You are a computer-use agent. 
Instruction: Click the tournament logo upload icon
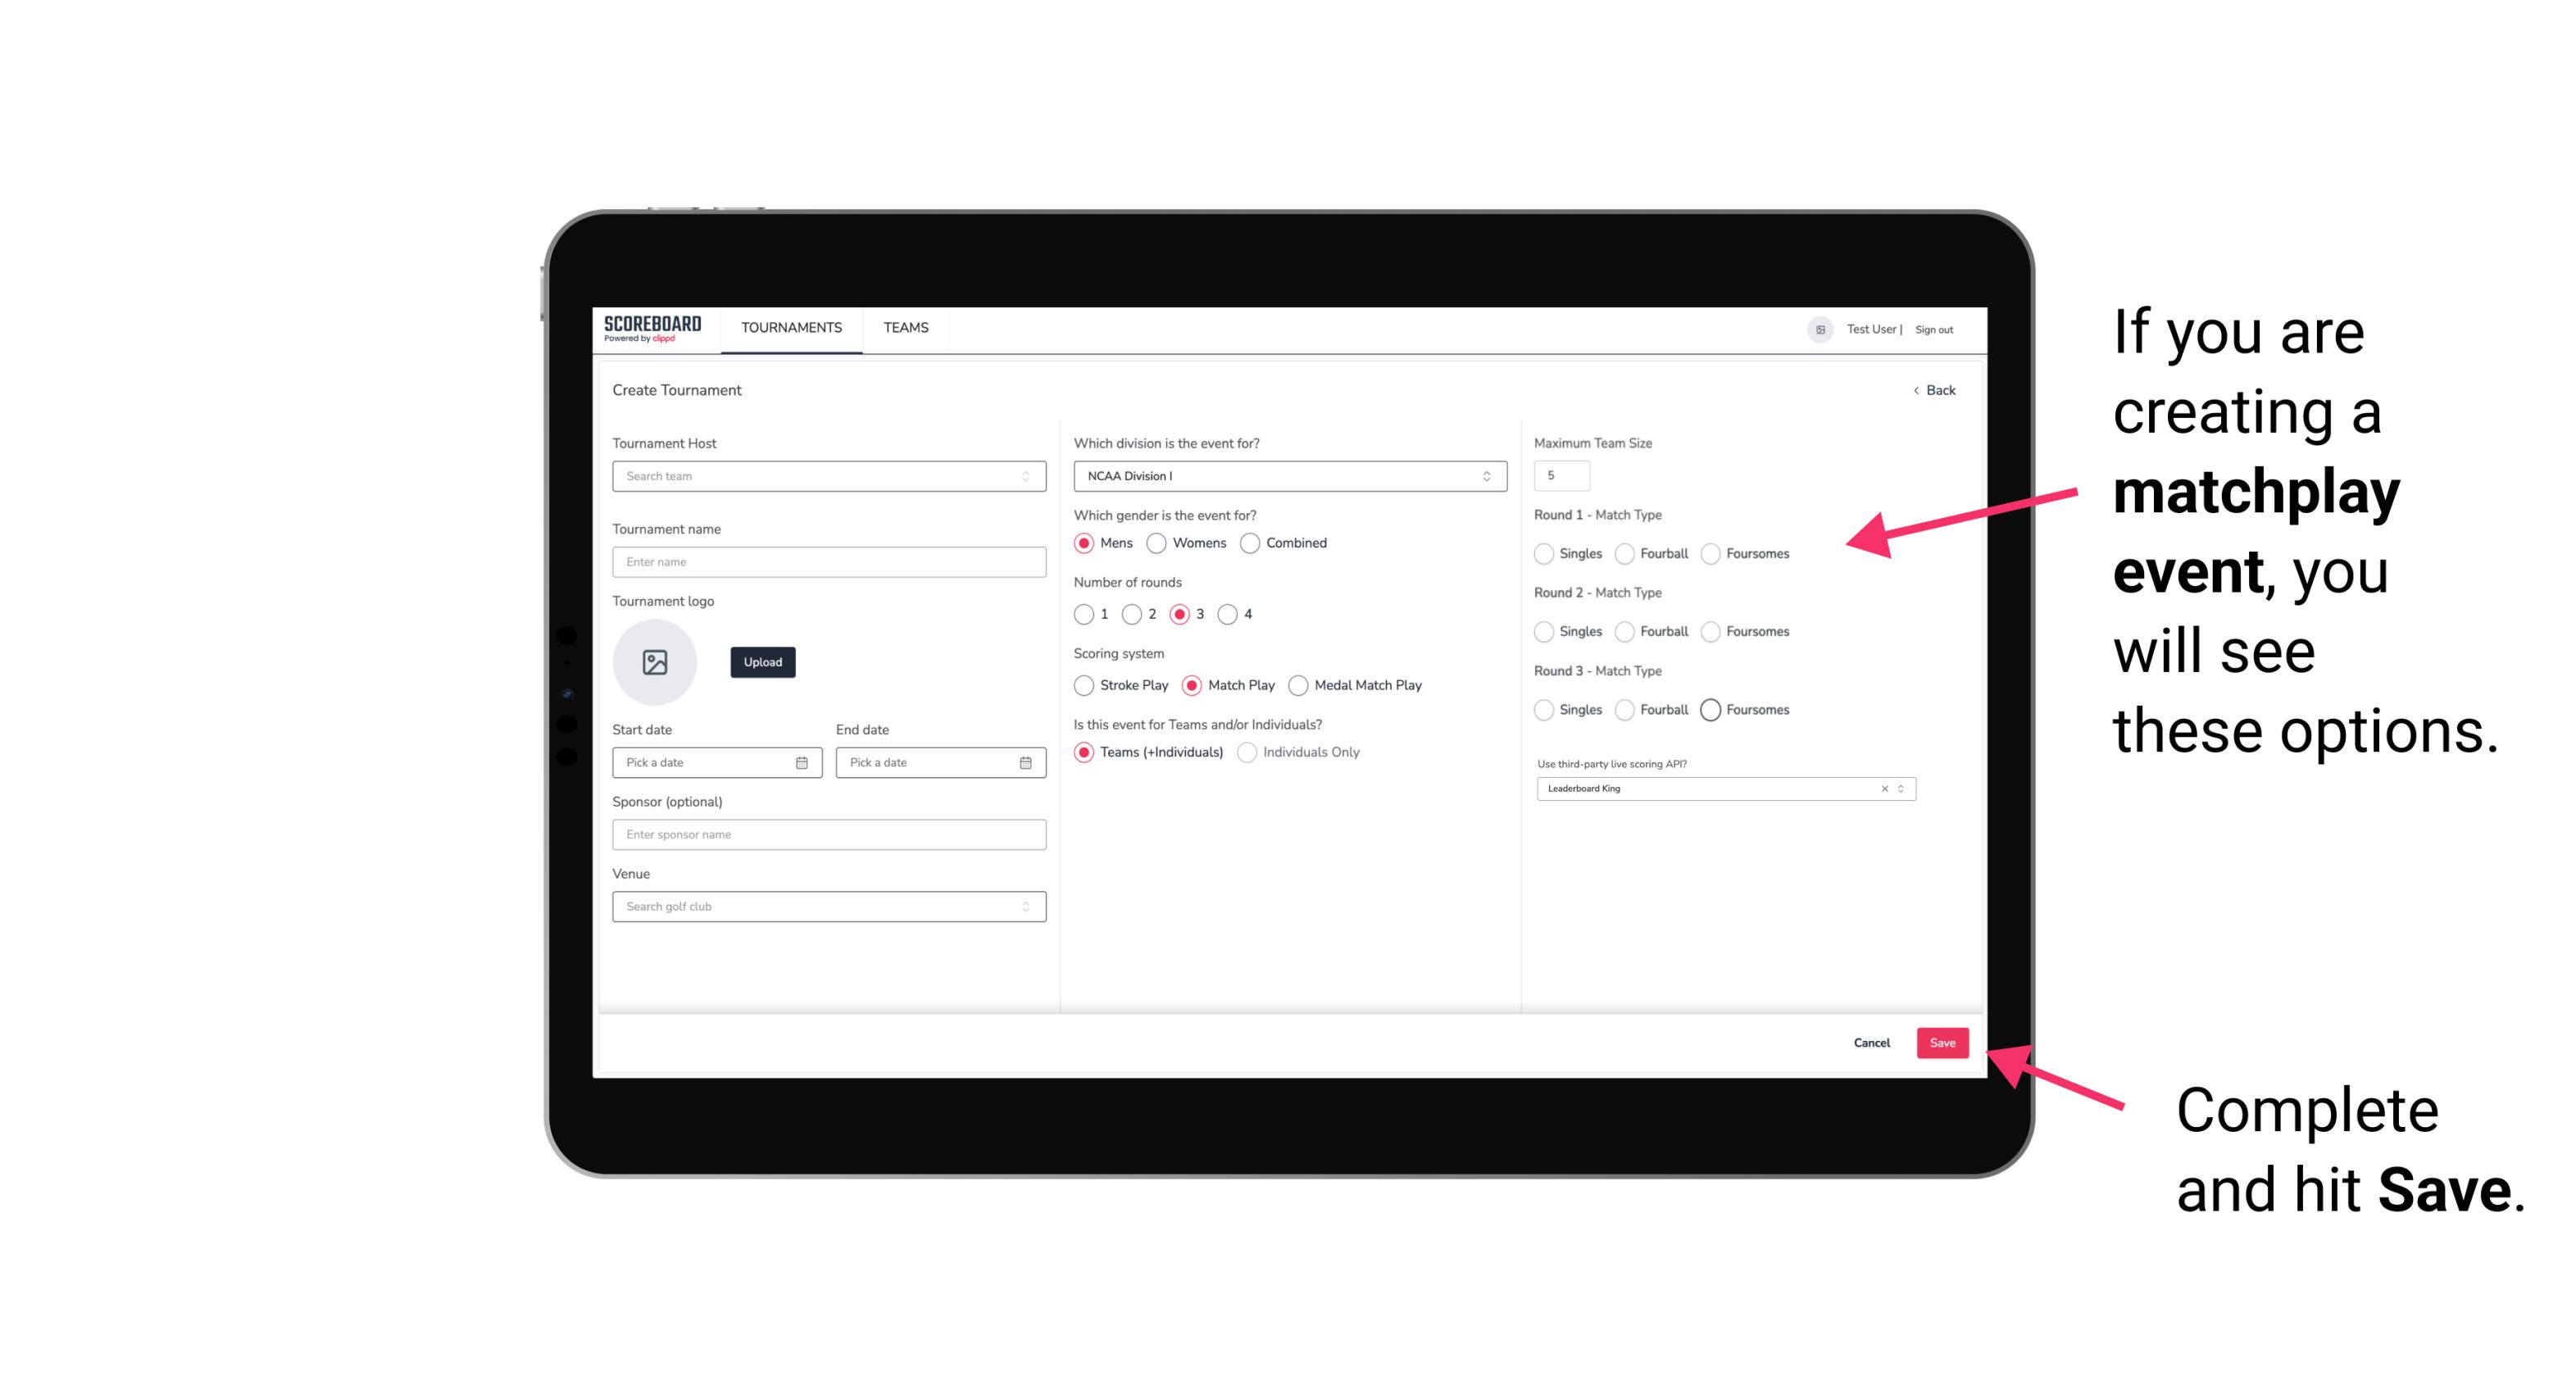click(653, 662)
